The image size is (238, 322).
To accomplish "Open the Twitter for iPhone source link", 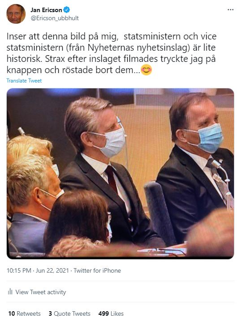I will coord(97,270).
